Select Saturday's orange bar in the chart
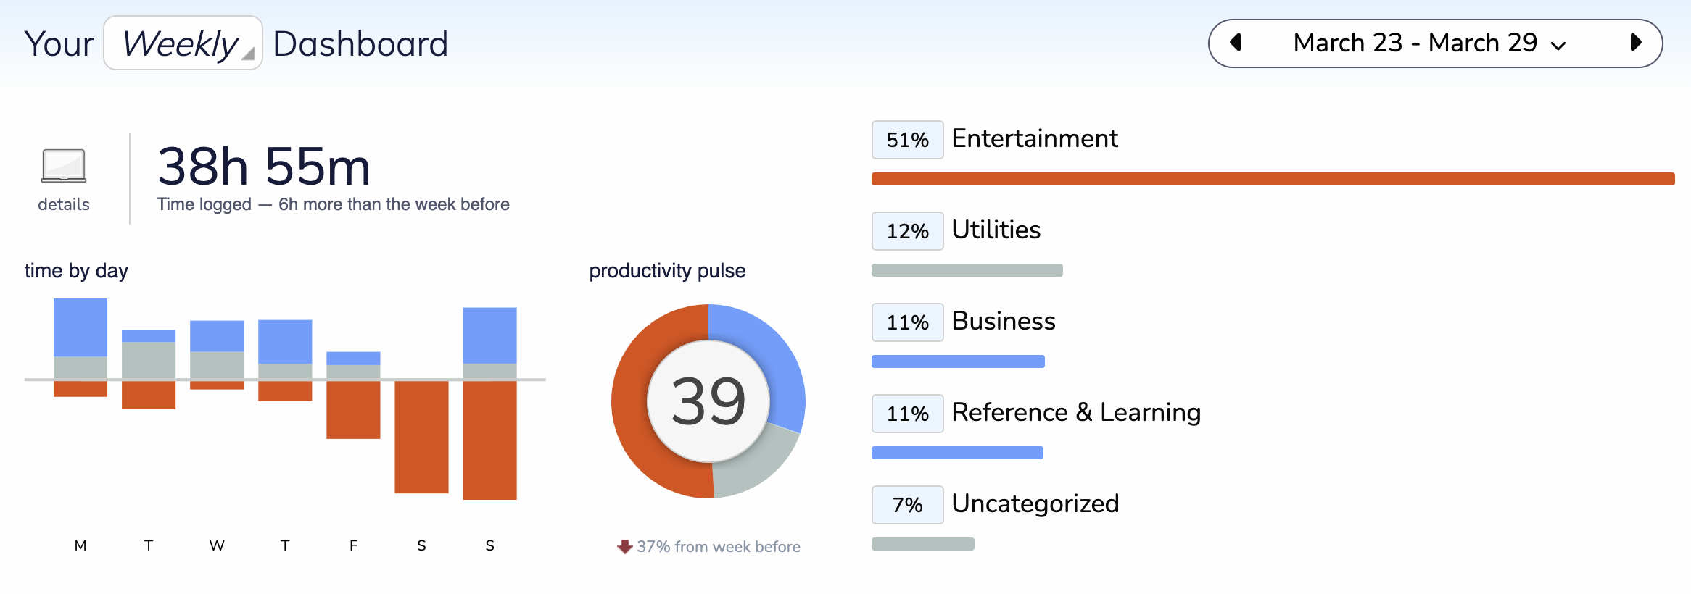The height and width of the screenshot is (594, 1691). pos(421,436)
